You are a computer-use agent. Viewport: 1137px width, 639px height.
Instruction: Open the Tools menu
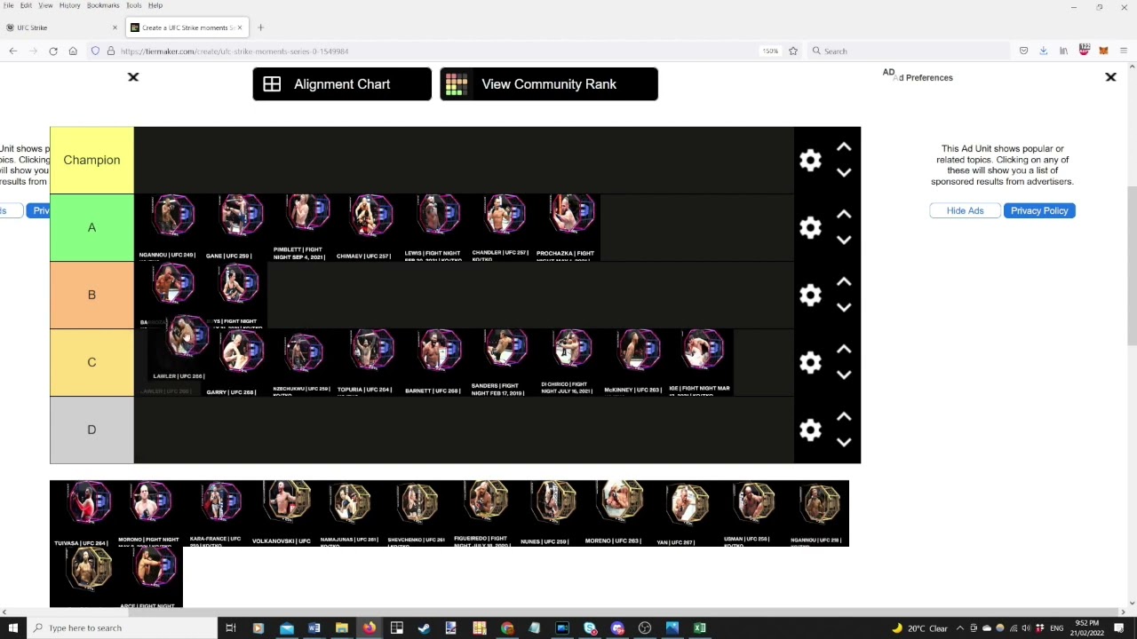[x=133, y=5]
